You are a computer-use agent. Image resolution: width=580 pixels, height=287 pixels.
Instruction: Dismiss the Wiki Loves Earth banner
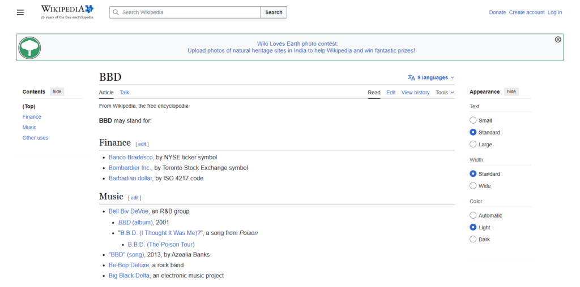(x=558, y=40)
